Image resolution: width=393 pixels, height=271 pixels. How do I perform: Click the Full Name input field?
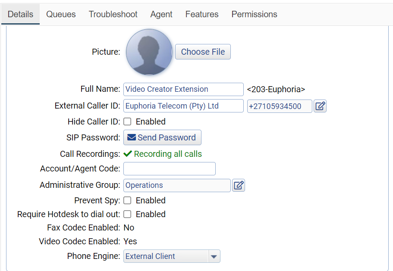click(183, 89)
